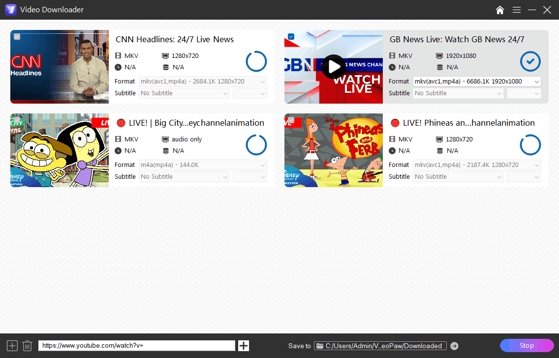This screenshot has height=358, width=559.
Task: Close the Video Downloader window
Action: (547, 10)
